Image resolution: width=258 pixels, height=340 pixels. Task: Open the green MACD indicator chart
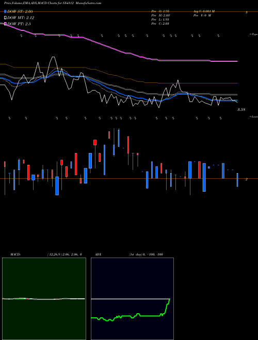pyautogui.click(x=44, y=299)
